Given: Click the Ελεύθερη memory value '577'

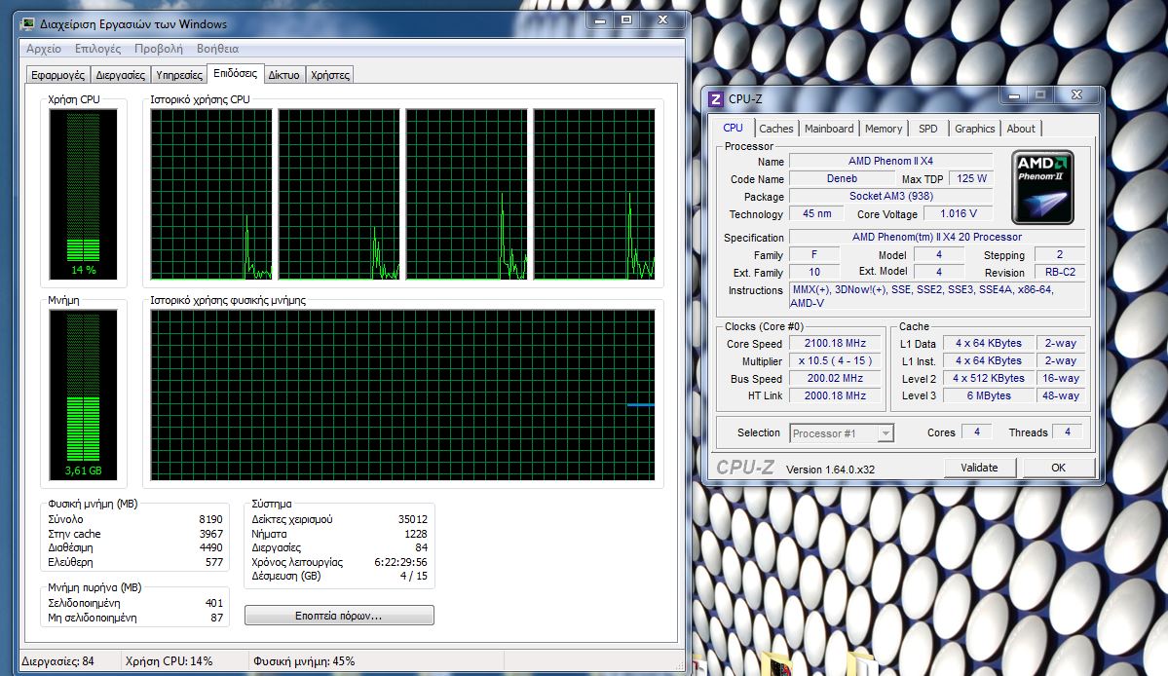Looking at the screenshot, I should click(213, 562).
